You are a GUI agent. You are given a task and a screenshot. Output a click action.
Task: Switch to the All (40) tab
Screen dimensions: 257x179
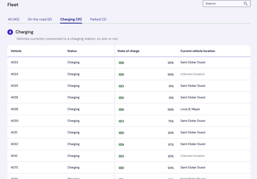tap(13, 19)
